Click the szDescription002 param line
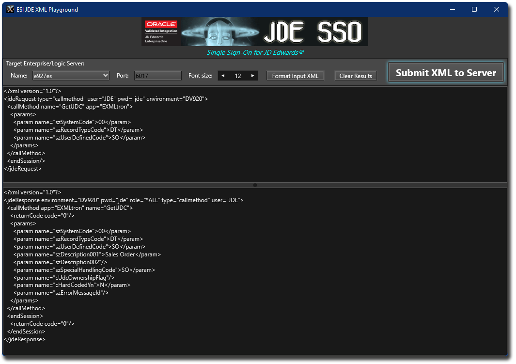Screen dimensions: 516x364 60,262
